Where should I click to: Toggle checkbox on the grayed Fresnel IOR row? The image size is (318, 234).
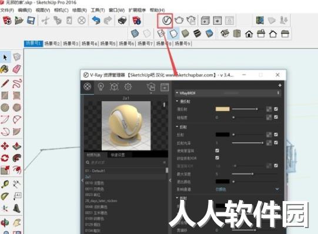click(x=276, y=166)
